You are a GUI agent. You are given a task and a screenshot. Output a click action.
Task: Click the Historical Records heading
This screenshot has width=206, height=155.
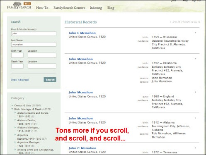pos(80,22)
